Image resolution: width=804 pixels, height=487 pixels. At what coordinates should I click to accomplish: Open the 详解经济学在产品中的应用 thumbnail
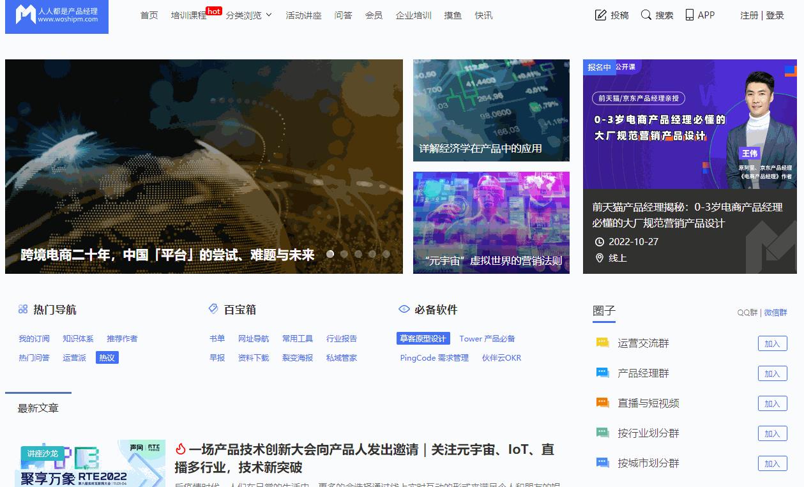point(491,110)
